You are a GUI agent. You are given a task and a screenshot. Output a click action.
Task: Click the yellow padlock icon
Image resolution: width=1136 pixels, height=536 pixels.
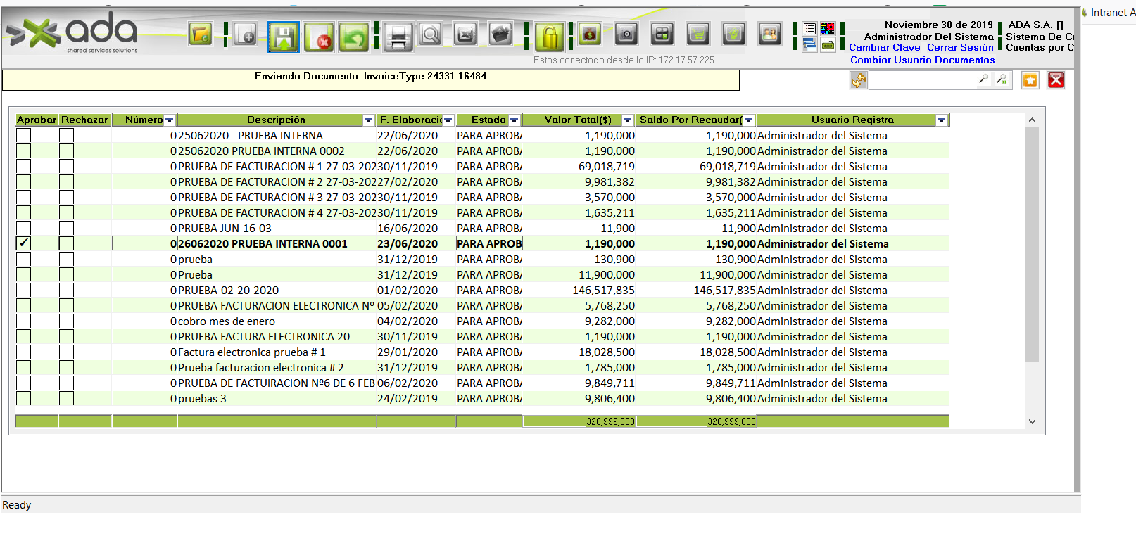550,37
